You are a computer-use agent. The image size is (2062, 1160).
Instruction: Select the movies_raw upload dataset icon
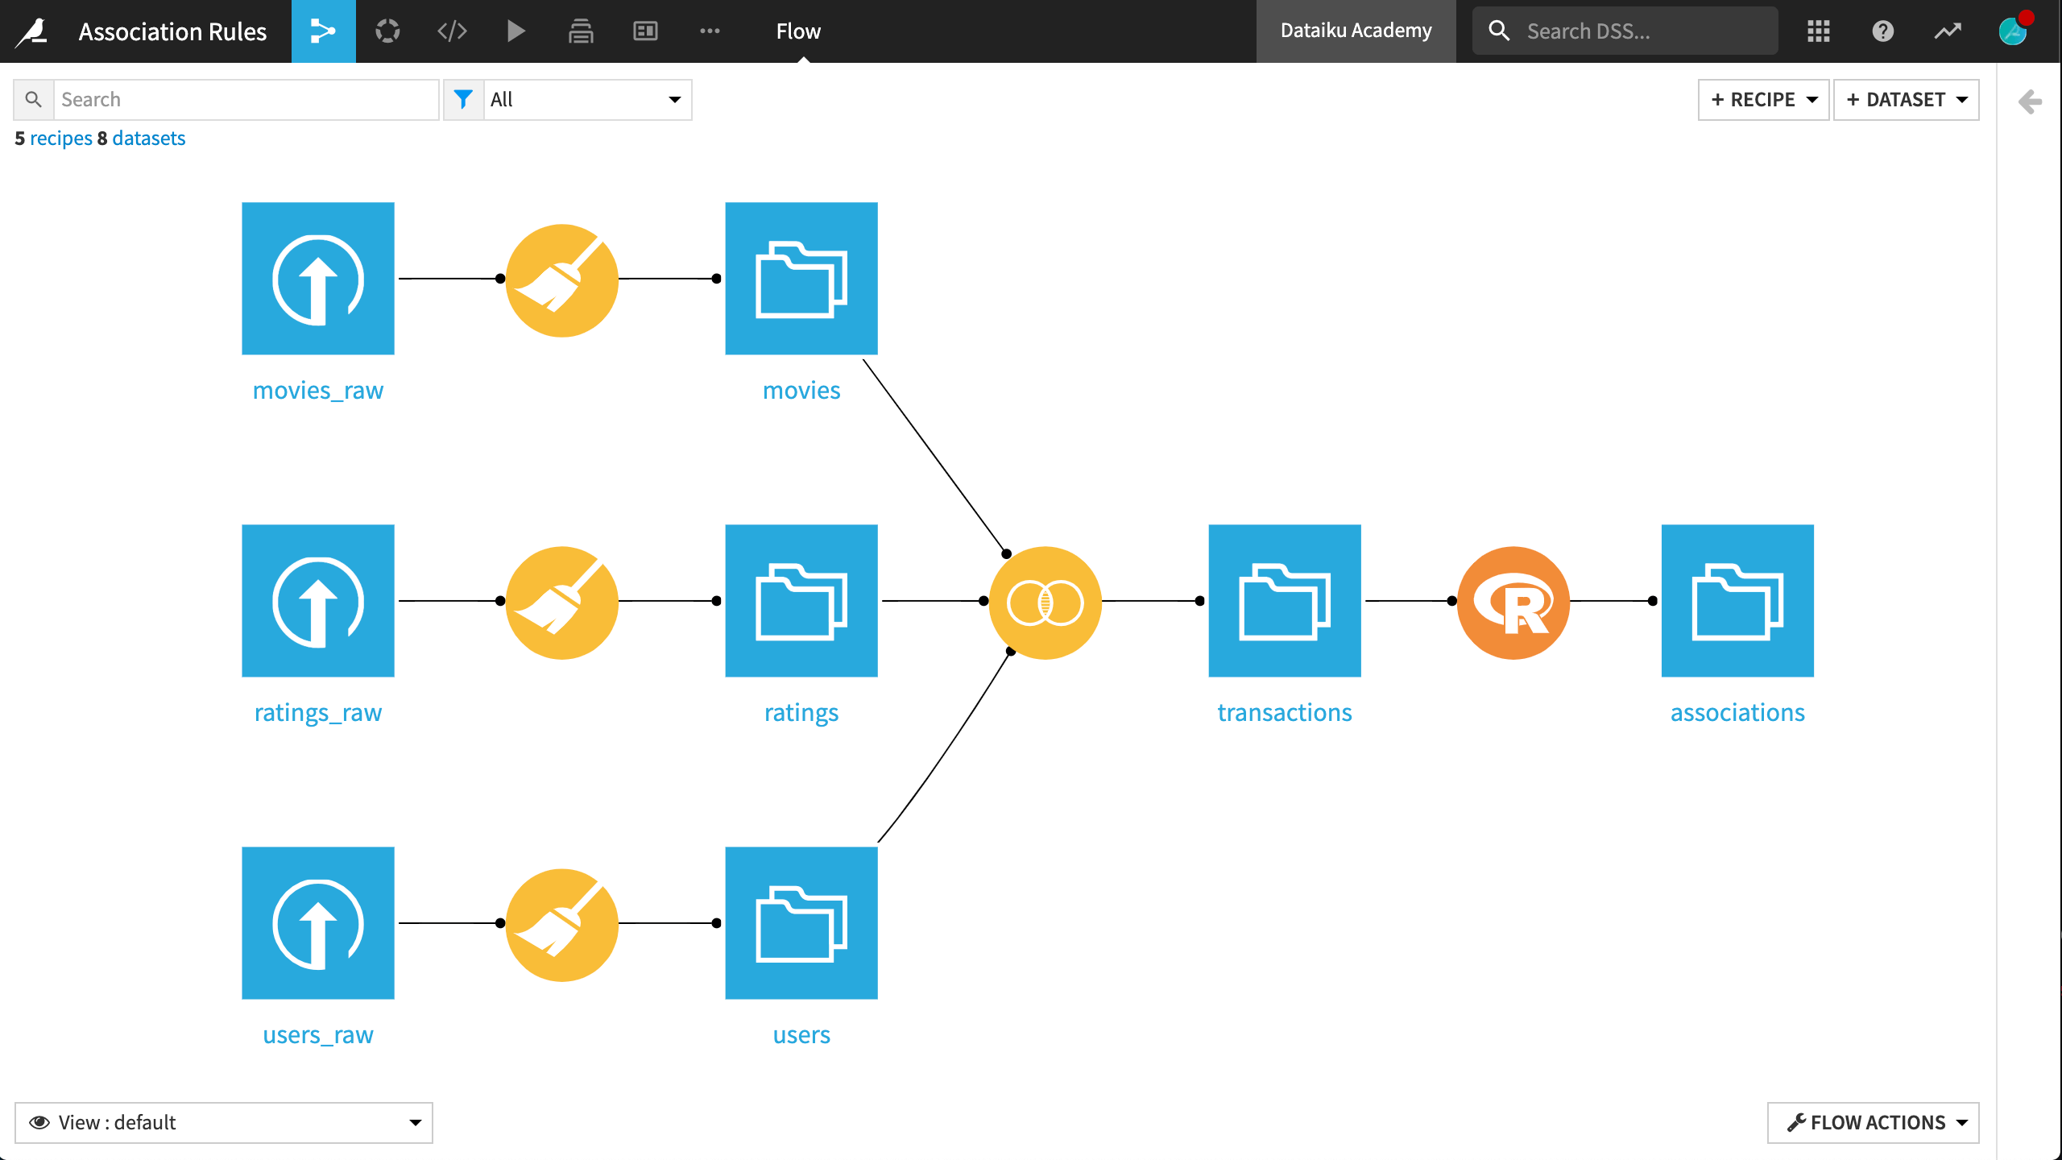pyautogui.click(x=318, y=279)
